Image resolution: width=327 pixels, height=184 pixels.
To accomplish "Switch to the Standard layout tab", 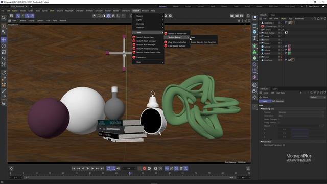I will [x=162, y=7].
